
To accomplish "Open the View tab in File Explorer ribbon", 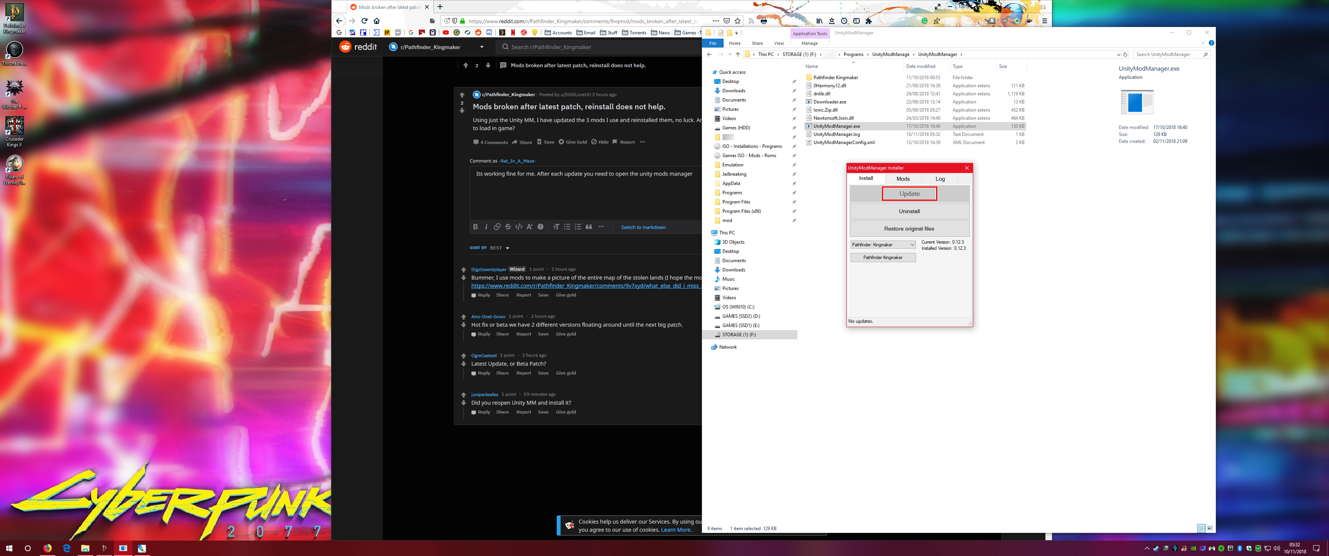I will click(x=778, y=43).
